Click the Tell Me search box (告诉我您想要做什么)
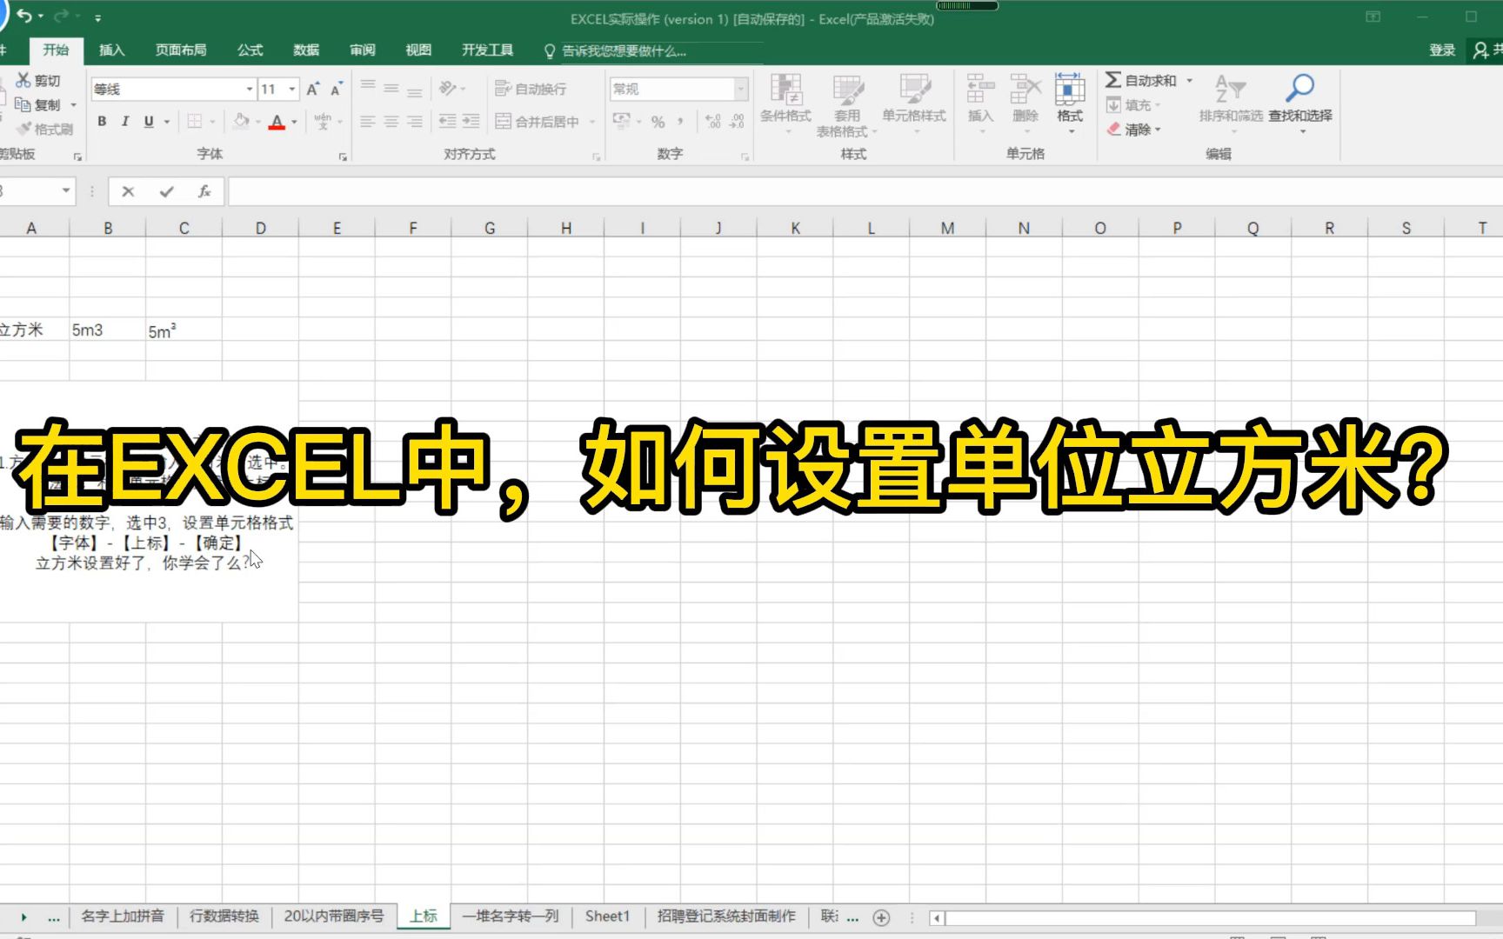The width and height of the screenshot is (1503, 939). tap(652, 51)
